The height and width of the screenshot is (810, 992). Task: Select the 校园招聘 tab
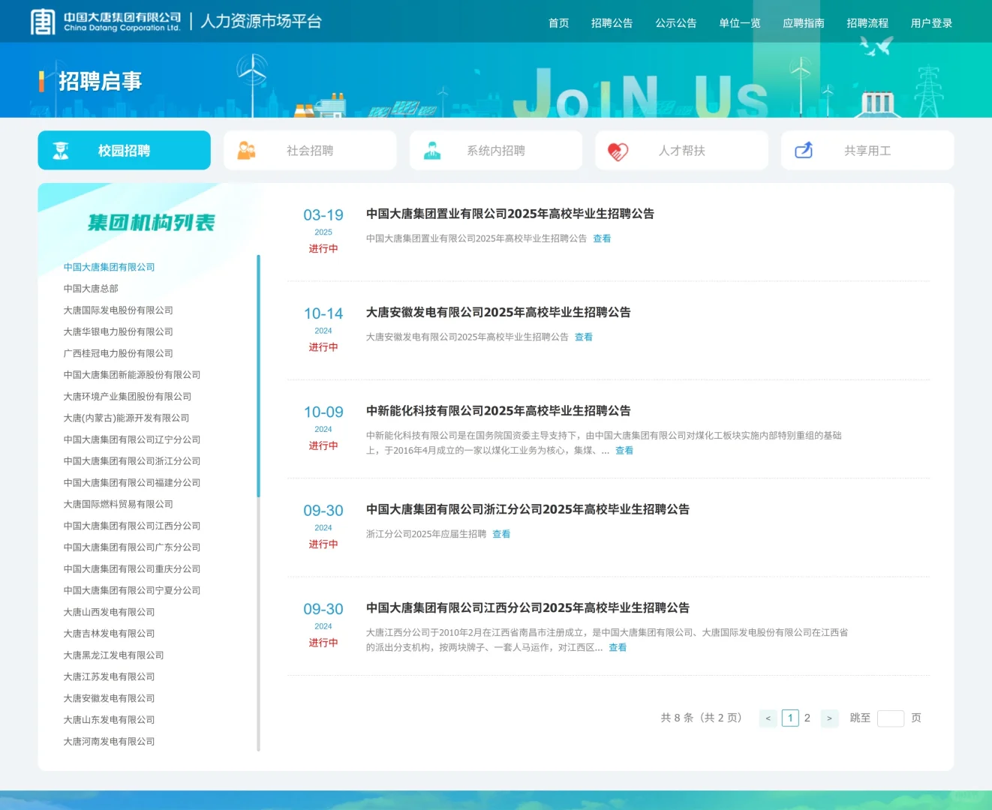coord(125,150)
